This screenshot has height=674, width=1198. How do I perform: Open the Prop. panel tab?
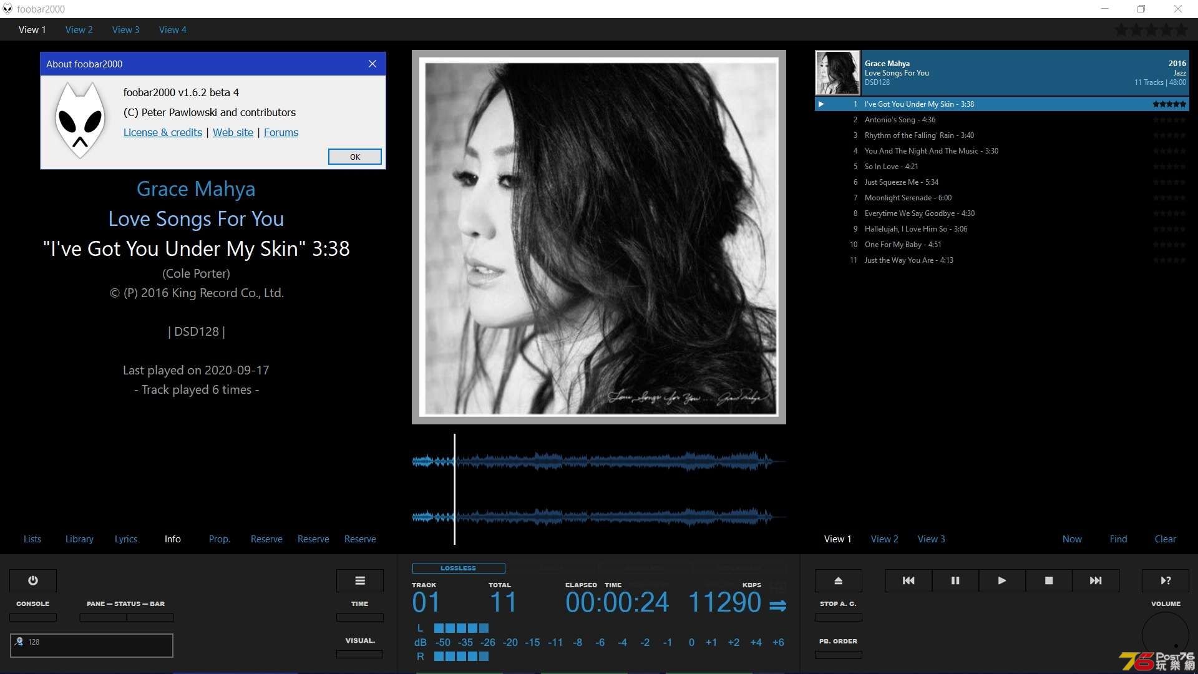pyautogui.click(x=220, y=539)
